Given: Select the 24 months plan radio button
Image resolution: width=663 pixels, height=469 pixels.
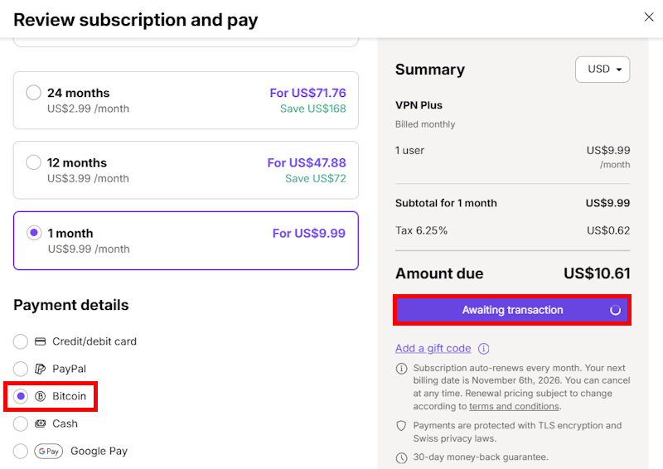Looking at the screenshot, I should click(x=33, y=92).
